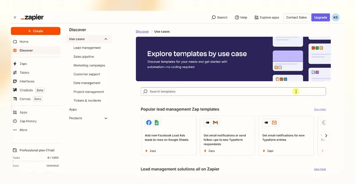The height and width of the screenshot is (184, 355).
Task: Close the sidebar with the X icon
Action: [x=15, y=17]
